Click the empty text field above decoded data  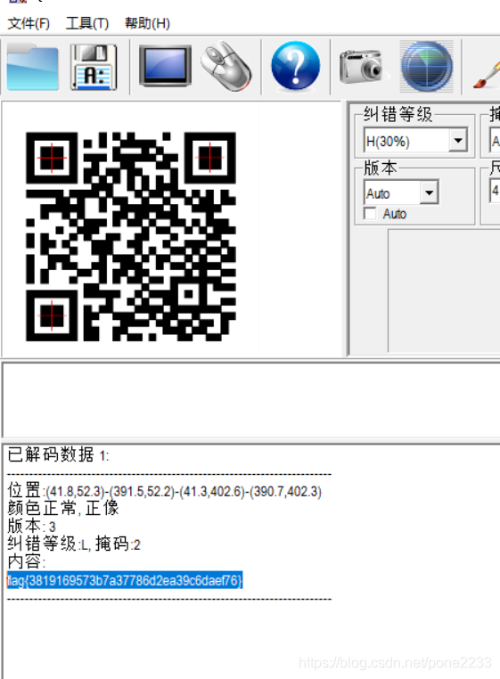point(251,400)
